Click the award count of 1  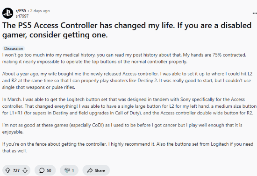click(73, 170)
